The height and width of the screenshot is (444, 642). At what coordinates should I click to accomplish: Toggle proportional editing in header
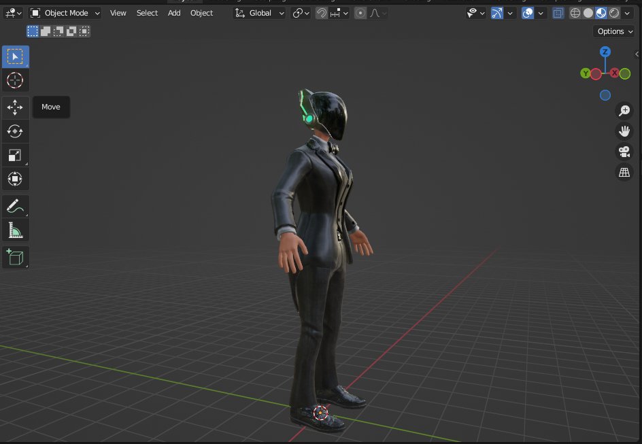tap(360, 13)
